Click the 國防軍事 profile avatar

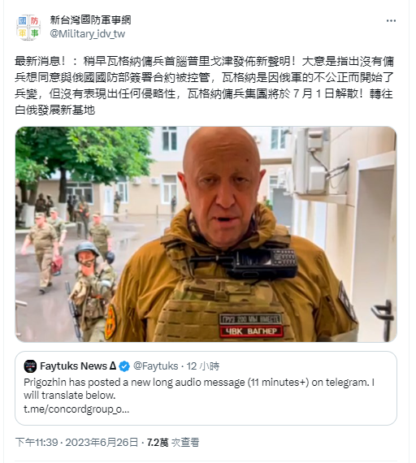pos(28,27)
